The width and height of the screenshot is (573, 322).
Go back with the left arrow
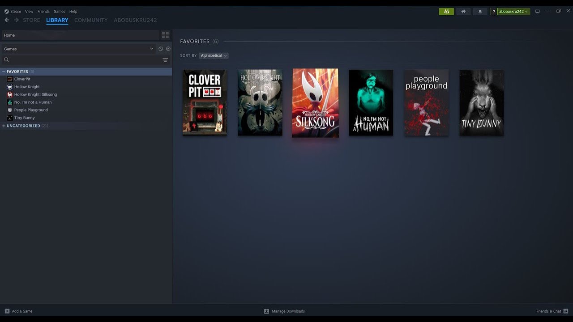point(7,20)
